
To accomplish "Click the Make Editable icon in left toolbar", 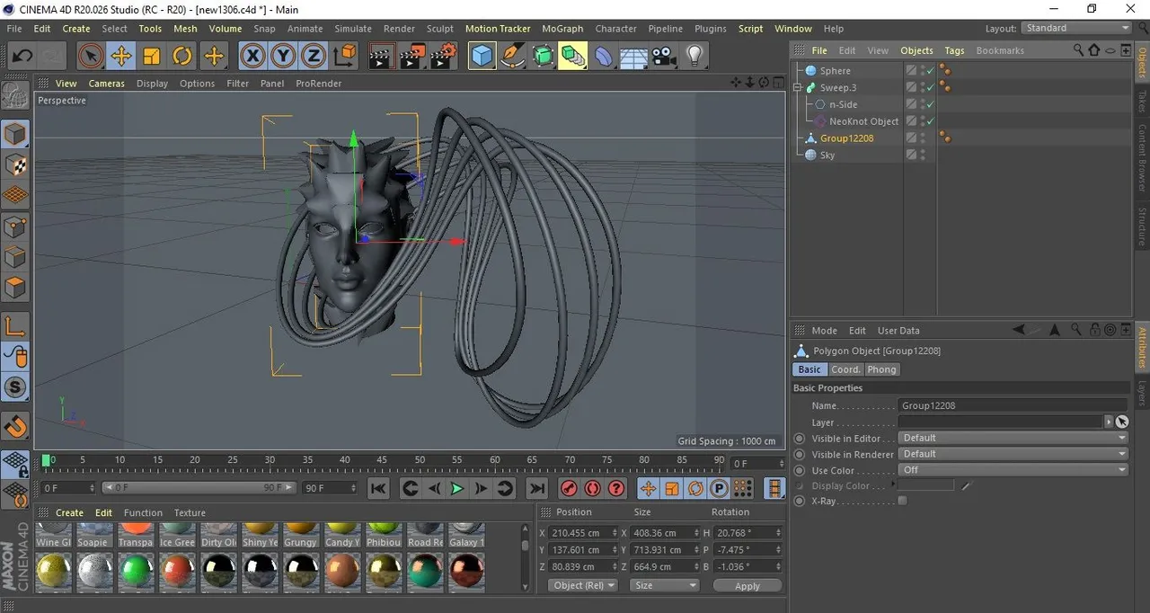I will coord(16,96).
